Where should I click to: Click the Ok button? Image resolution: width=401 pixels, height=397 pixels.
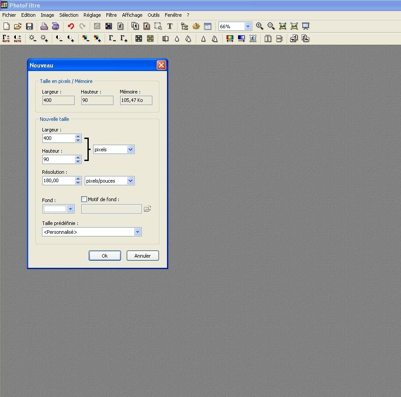105,256
